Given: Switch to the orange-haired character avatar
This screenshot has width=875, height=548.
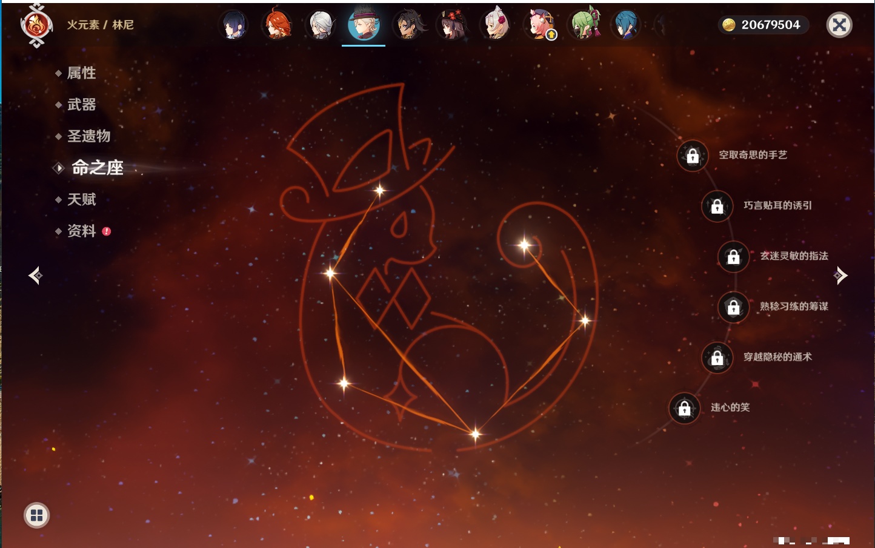Looking at the screenshot, I should tap(278, 25).
